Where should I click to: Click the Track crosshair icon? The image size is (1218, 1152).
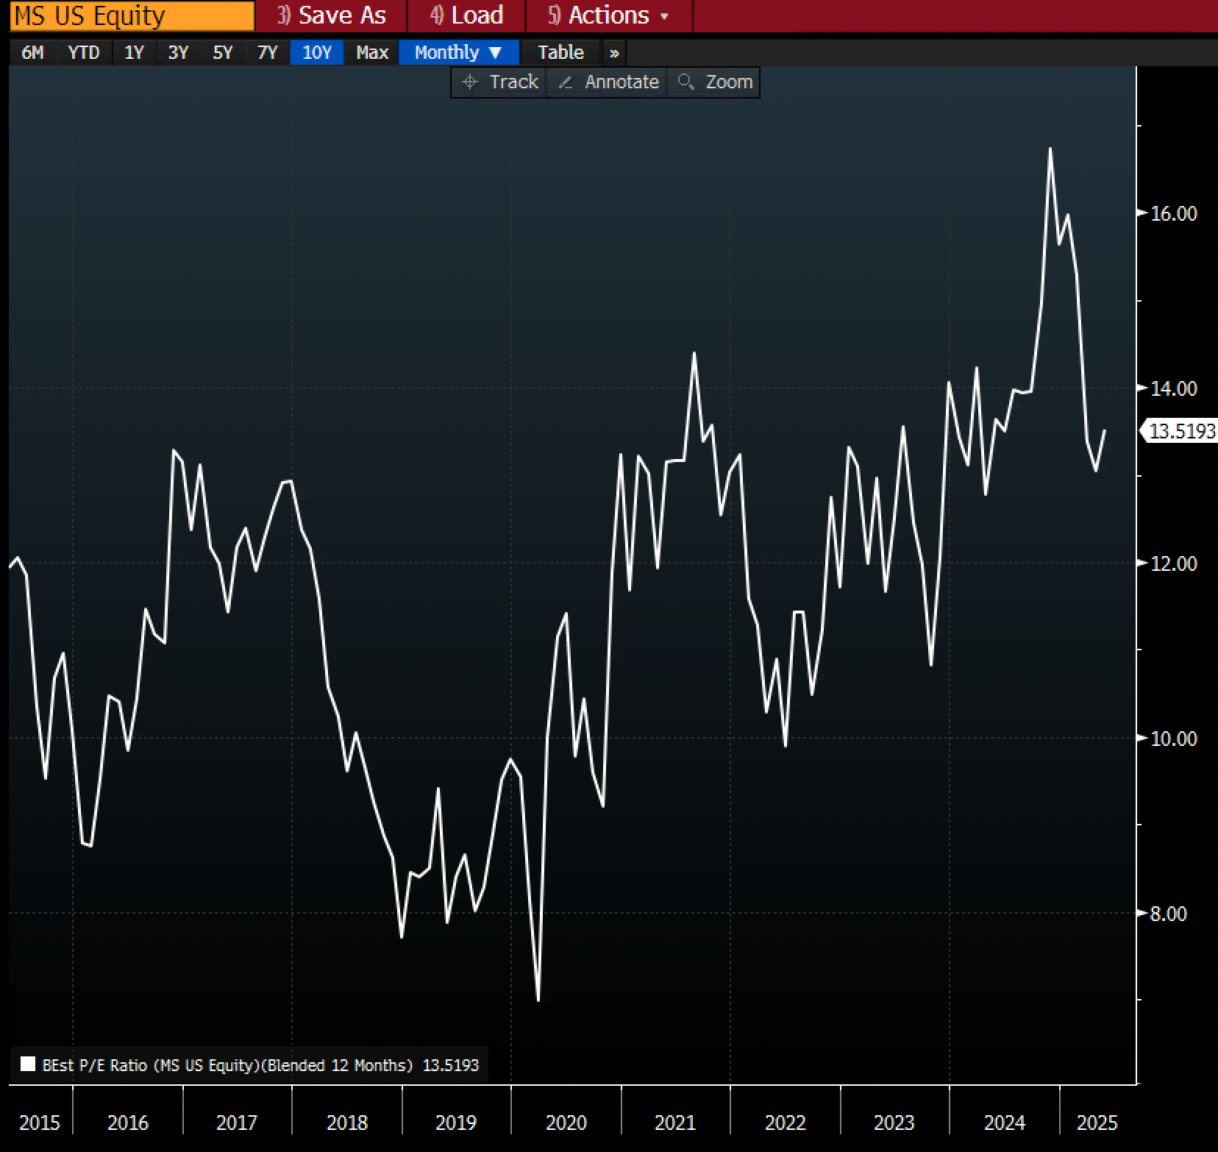[x=470, y=82]
